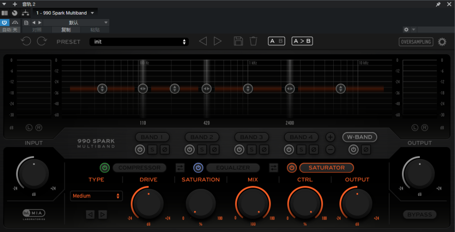Click the redo arrow icon
455x232 pixels.
tap(42, 41)
